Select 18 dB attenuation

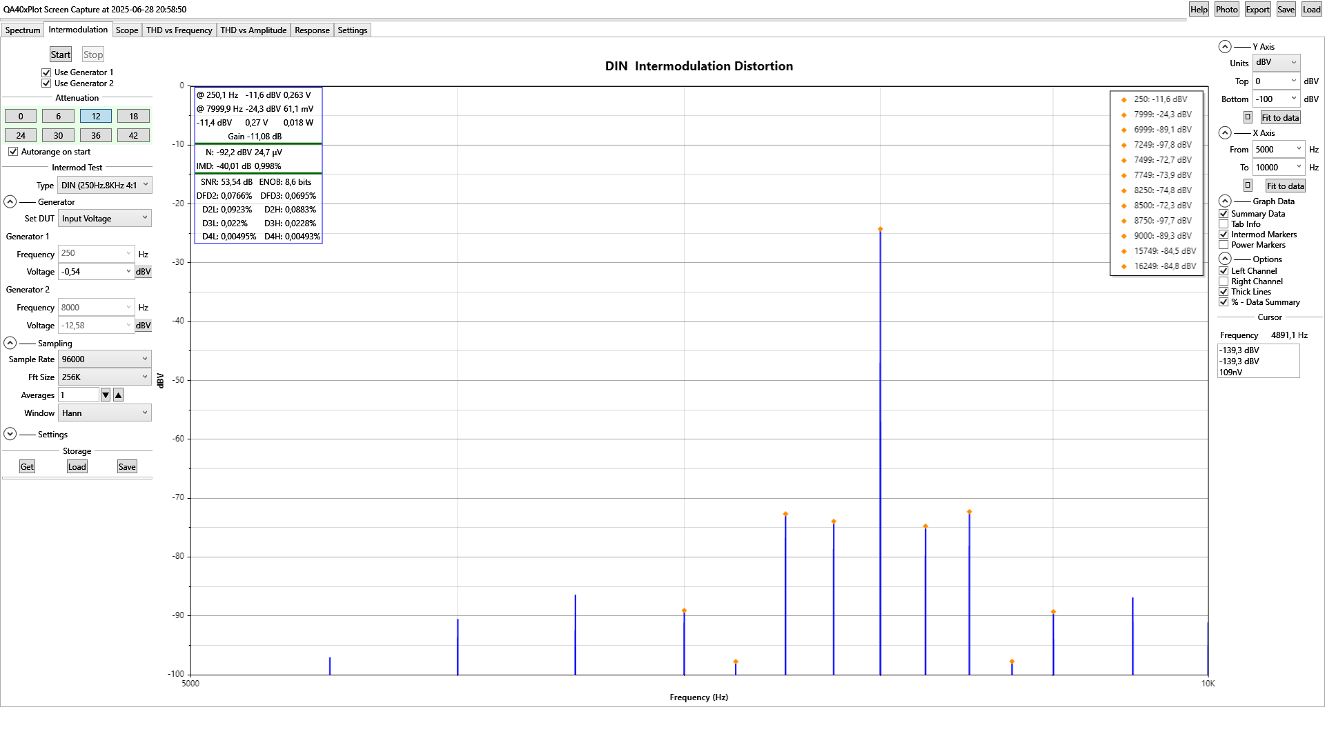133,116
